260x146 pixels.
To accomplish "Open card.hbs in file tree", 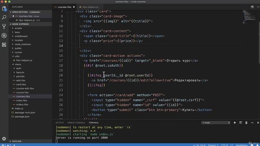I will coord(21,84).
